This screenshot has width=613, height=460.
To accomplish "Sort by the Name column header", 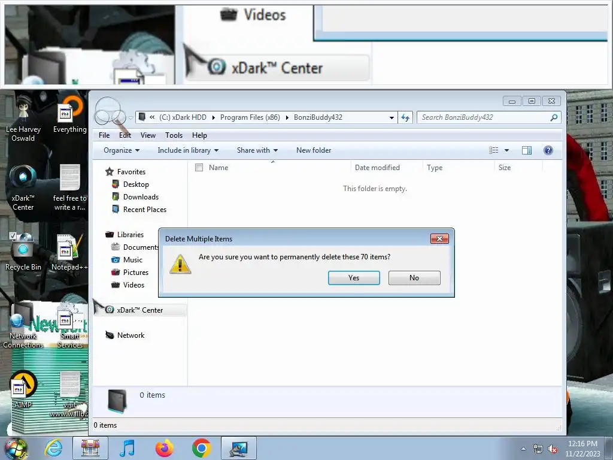I will (x=218, y=168).
